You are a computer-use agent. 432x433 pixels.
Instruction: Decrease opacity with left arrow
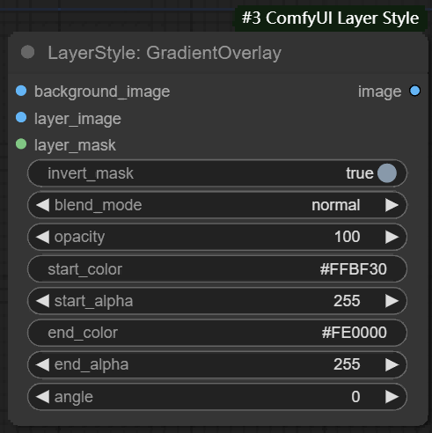43,237
